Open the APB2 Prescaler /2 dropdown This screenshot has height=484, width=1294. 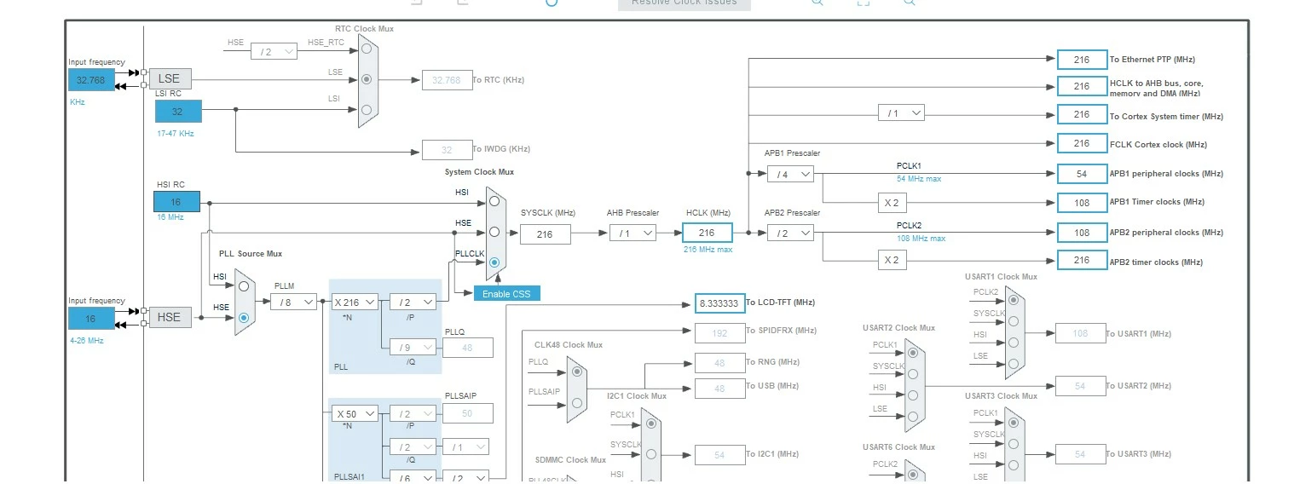(x=790, y=233)
